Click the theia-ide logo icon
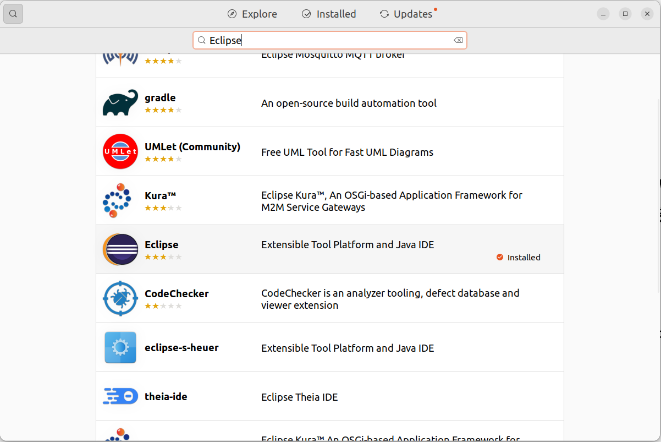Image resolution: width=661 pixels, height=442 pixels. coord(120,396)
